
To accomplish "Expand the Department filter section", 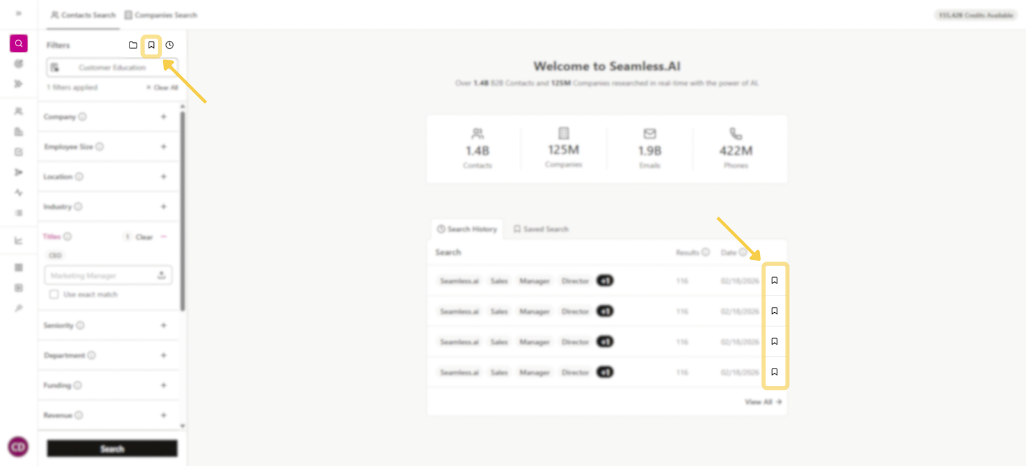I will (x=164, y=355).
